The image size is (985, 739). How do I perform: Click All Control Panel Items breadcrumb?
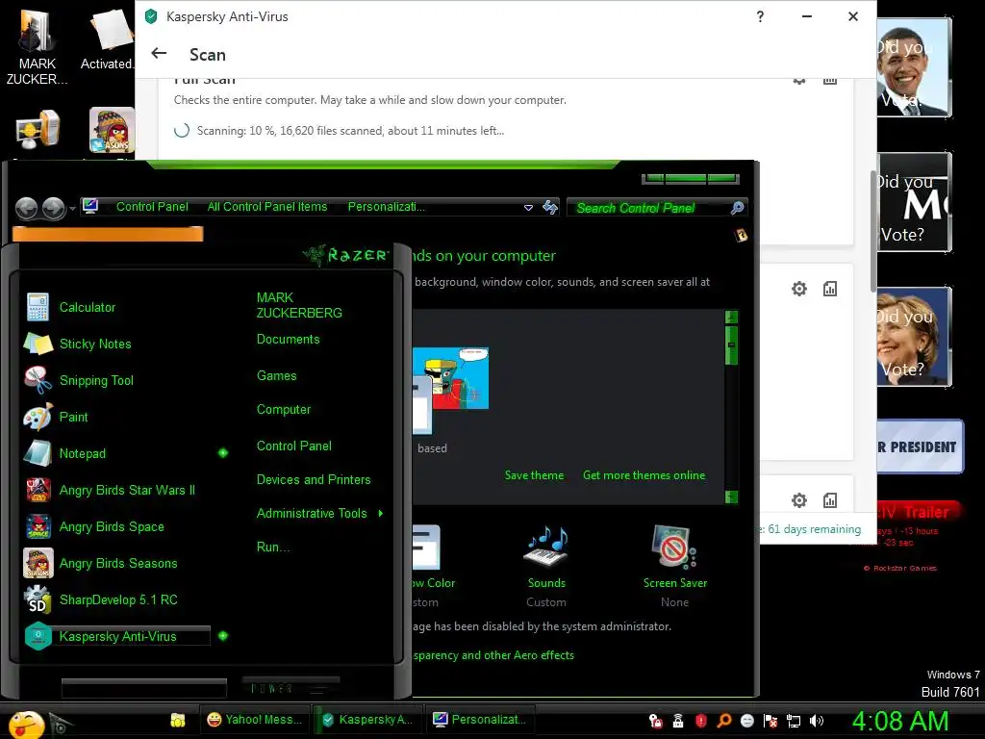click(x=267, y=207)
